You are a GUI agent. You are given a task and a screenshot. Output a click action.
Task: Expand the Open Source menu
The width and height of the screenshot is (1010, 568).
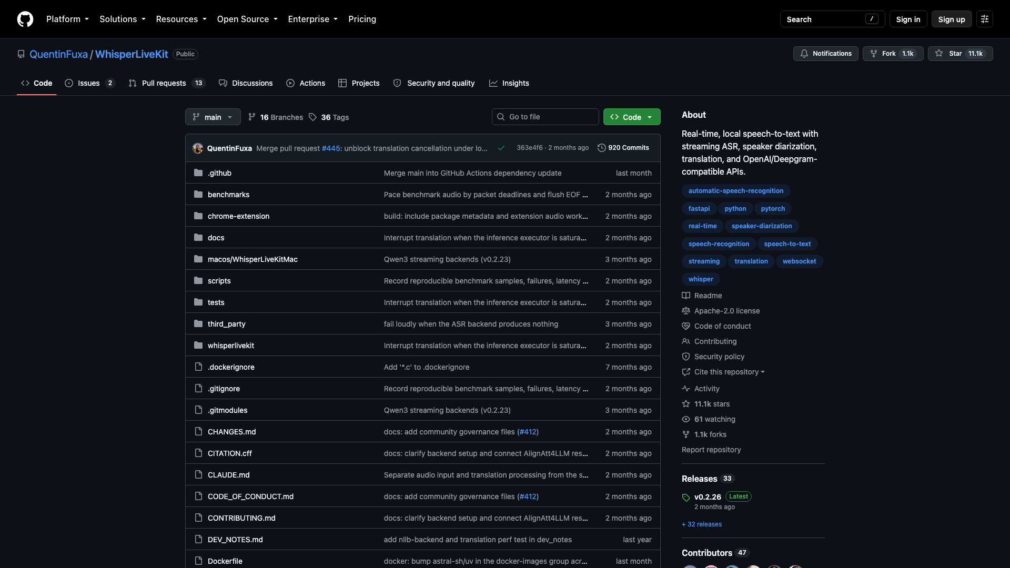pos(247,19)
